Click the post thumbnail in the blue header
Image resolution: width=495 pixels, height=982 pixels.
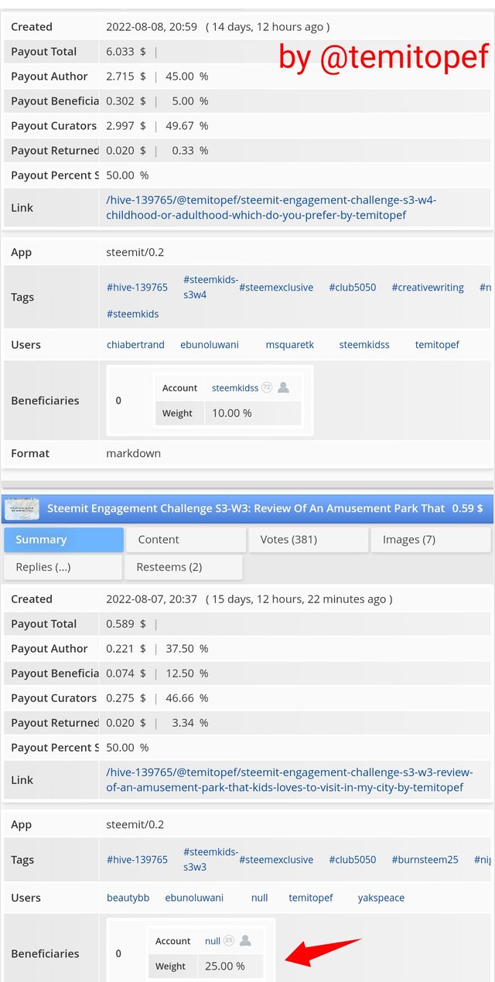pyautogui.click(x=22, y=509)
